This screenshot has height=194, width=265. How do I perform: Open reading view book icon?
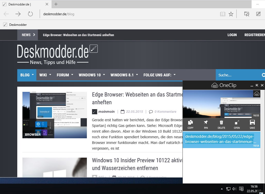[222, 14]
